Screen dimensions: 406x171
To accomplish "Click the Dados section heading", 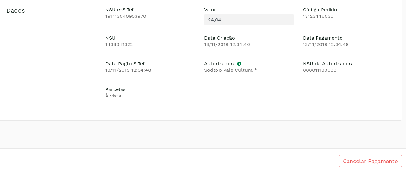I will coord(16,11).
